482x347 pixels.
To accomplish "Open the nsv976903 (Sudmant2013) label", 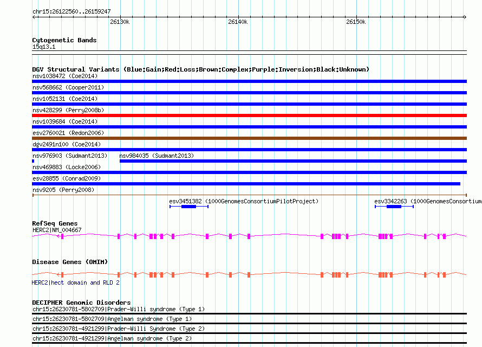I will coord(70,156).
